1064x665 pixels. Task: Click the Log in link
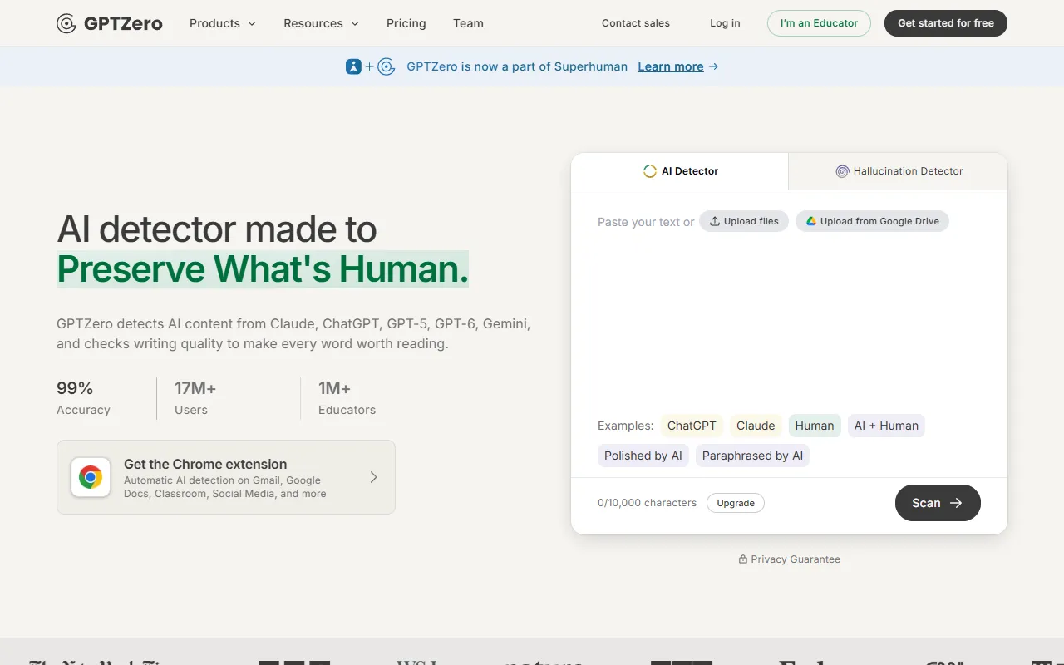click(x=725, y=23)
